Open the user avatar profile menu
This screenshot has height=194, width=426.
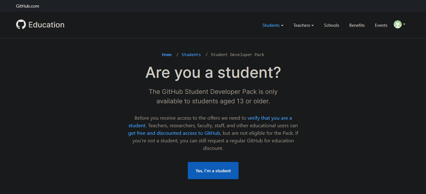coord(398,24)
